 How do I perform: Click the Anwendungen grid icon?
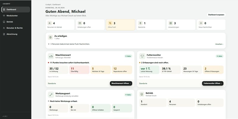coord(170,23)
